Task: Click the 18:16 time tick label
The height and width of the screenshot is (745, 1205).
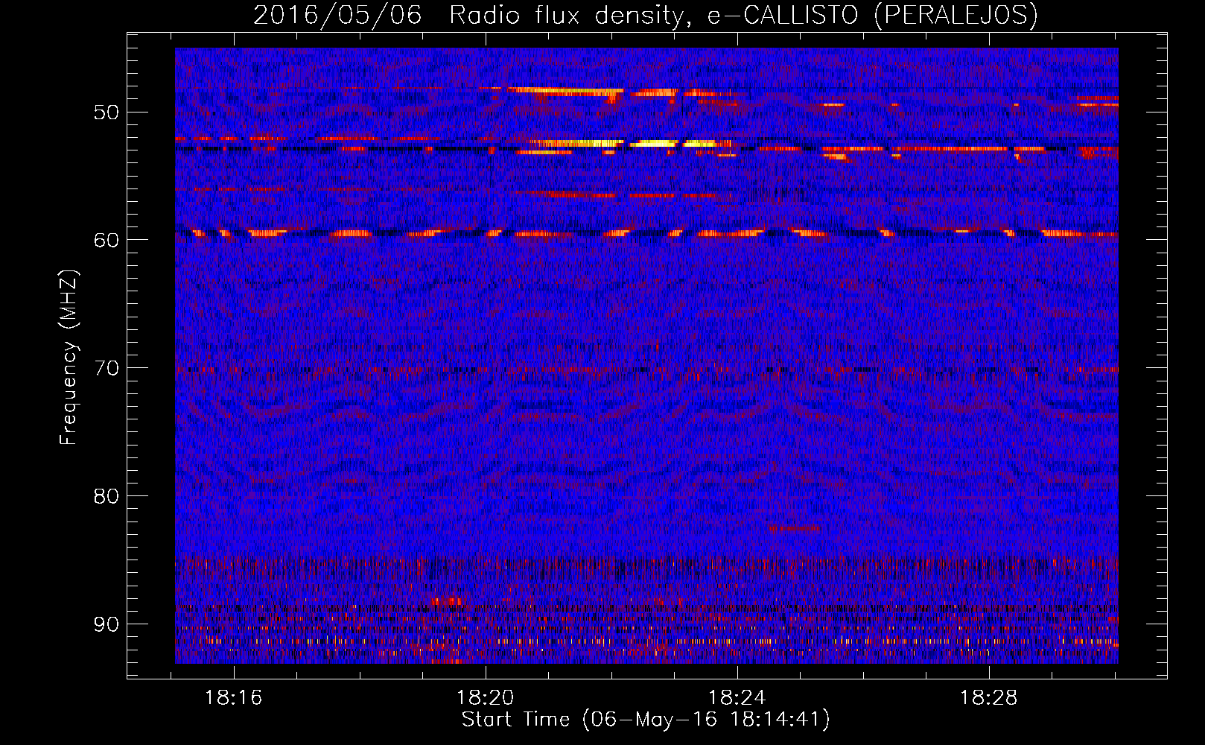Action: click(x=234, y=698)
